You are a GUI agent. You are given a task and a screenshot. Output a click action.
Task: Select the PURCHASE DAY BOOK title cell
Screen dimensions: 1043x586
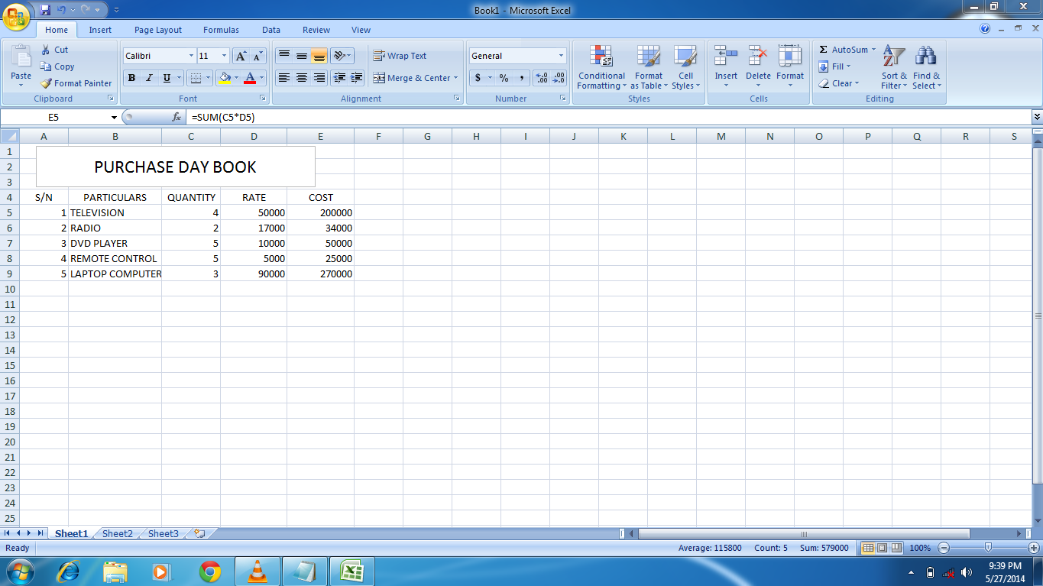[x=176, y=167]
